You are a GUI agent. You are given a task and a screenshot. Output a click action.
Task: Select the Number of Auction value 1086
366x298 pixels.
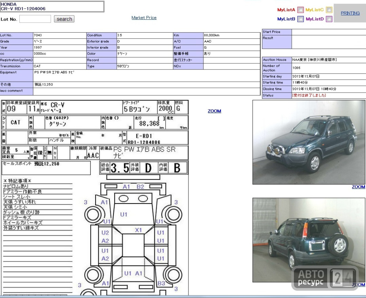click(296, 68)
